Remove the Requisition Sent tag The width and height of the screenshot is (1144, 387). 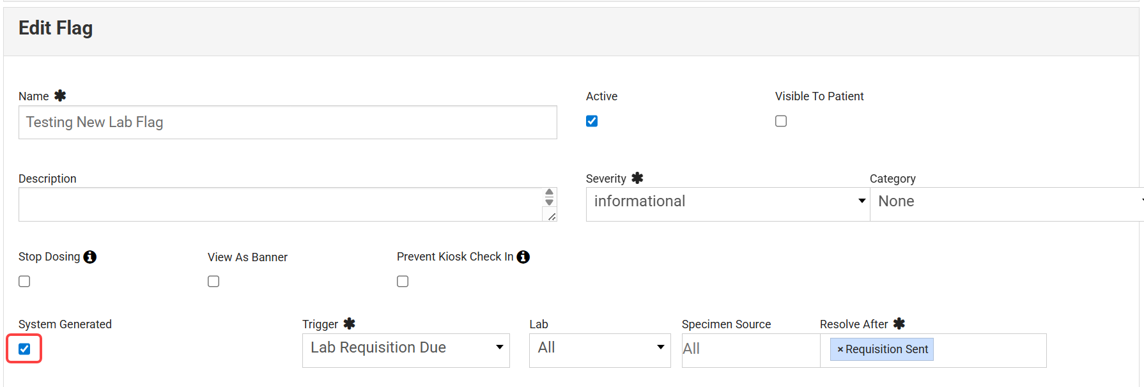click(x=840, y=349)
